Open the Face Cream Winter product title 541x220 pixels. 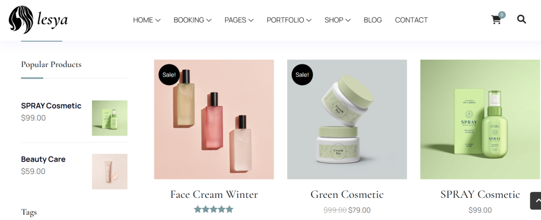(x=214, y=195)
